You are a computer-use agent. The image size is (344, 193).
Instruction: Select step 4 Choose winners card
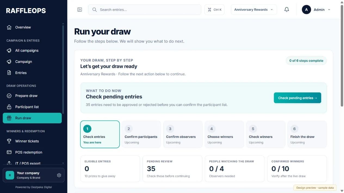pos(224,134)
